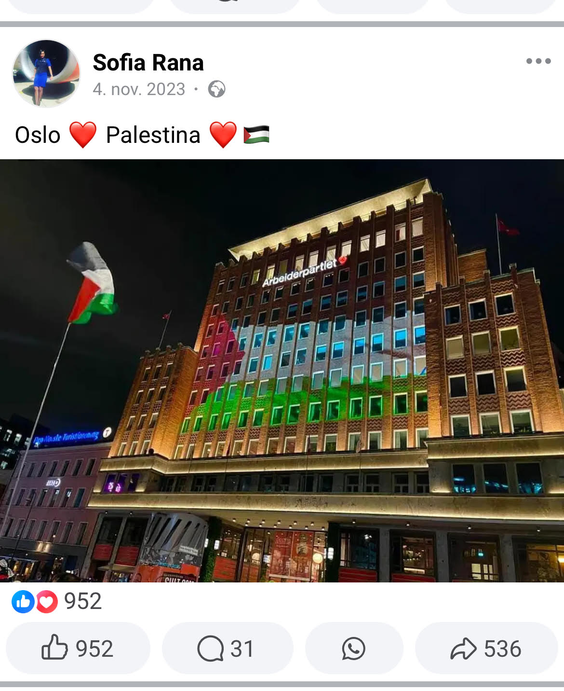Tap the share arrow icon
This screenshot has height=691, width=564.
click(463, 649)
